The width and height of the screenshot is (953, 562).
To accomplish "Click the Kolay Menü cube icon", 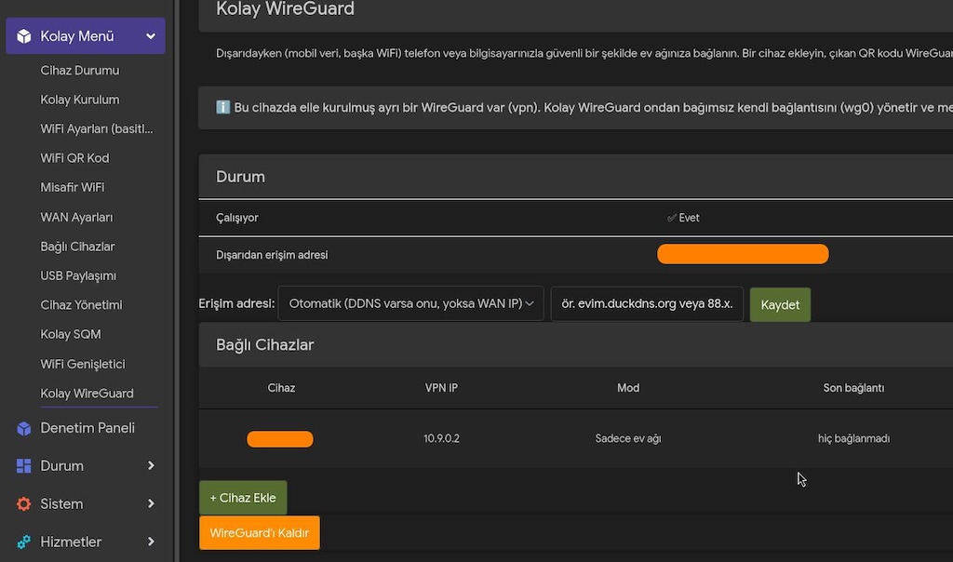I will pyautogui.click(x=23, y=36).
